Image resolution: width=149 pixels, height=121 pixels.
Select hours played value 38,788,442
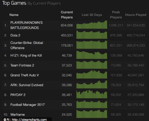tap(136, 65)
